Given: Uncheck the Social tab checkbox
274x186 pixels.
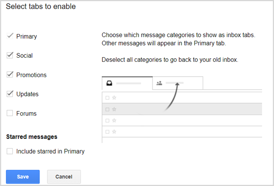Looking at the screenshot, I should tap(10, 55).
